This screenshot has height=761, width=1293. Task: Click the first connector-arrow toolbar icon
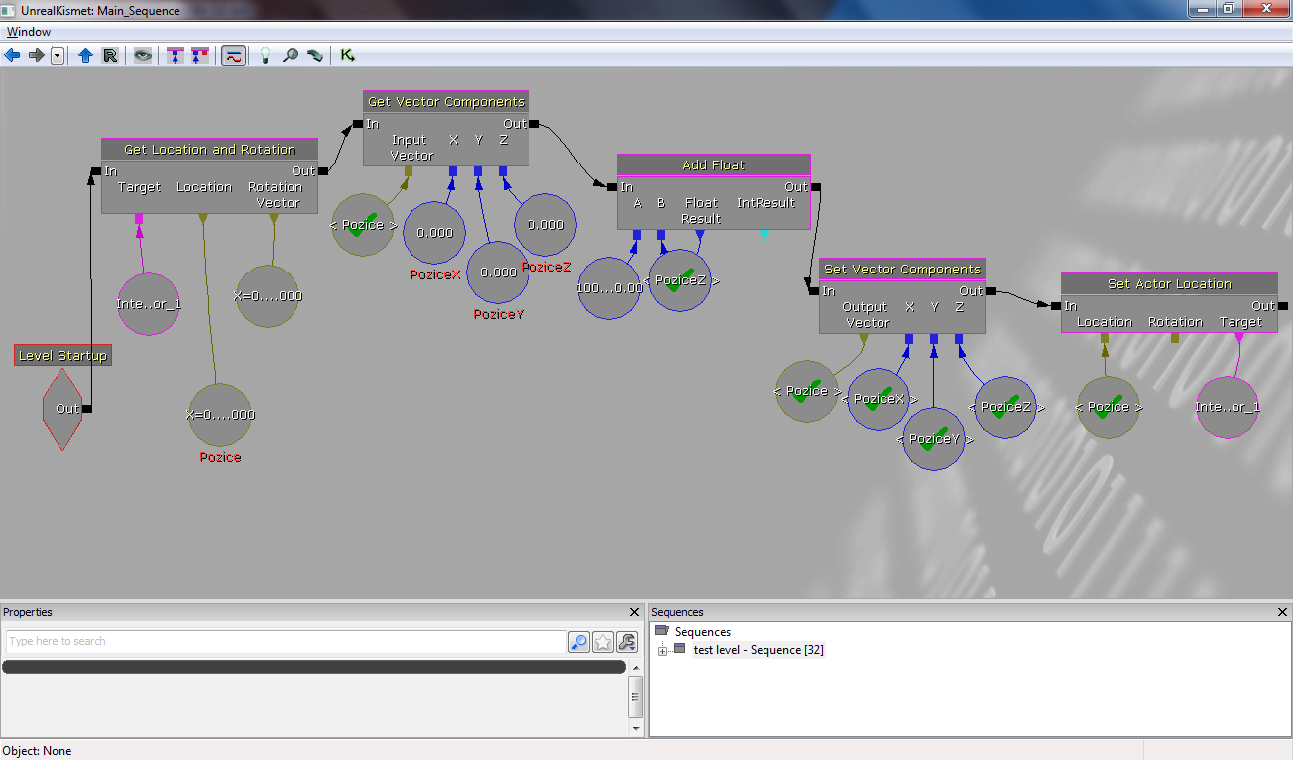point(176,55)
